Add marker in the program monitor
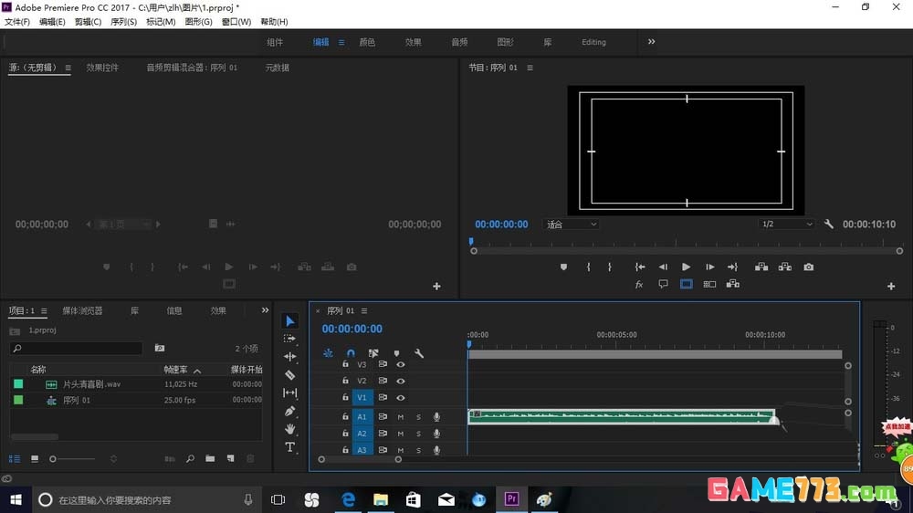Image resolution: width=913 pixels, height=513 pixels. 563,267
